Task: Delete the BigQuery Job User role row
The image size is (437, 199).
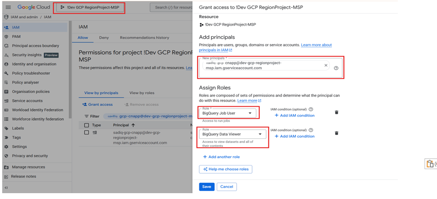Action: tap(336, 112)
